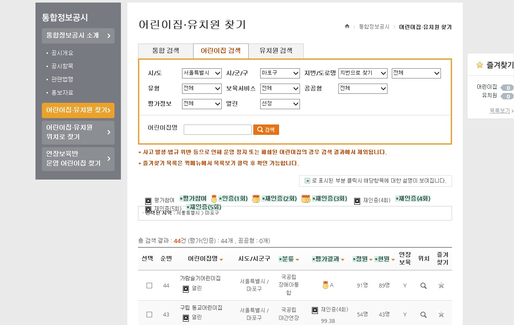Click 통합정보공시 breadcrumb link
This screenshot has height=325, width=514.
[374, 27]
